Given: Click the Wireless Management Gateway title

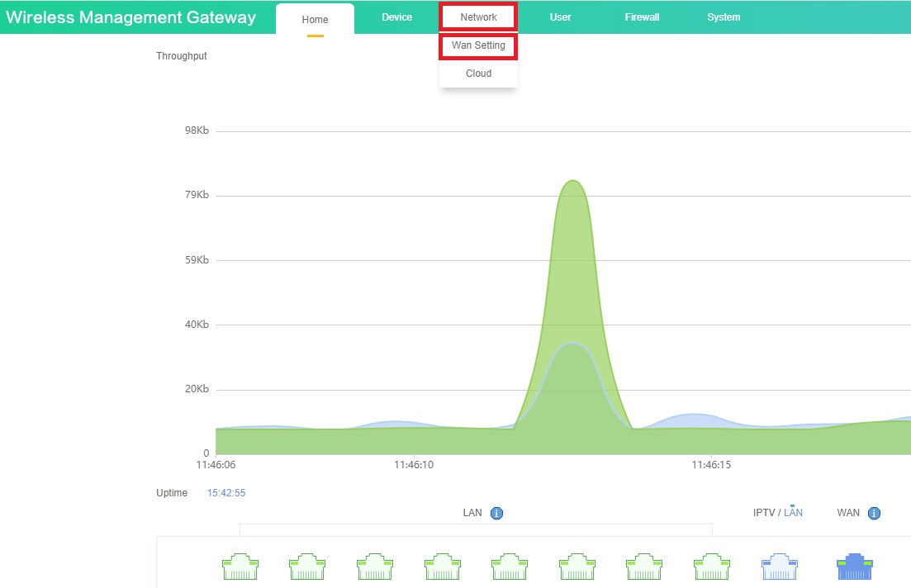Looking at the screenshot, I should pos(130,17).
